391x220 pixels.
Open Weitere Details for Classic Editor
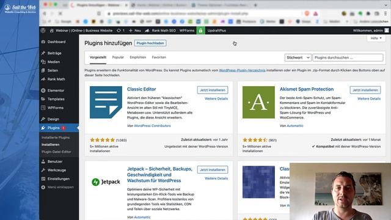pos(216,99)
